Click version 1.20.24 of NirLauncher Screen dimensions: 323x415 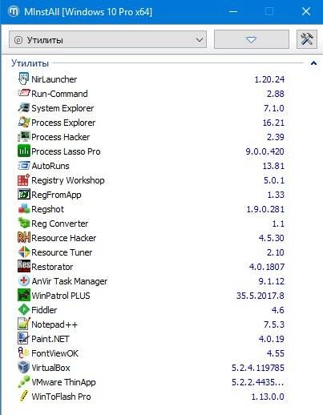point(269,79)
